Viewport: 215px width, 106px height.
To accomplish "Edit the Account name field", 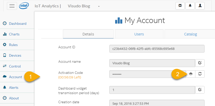I will (200, 63).
